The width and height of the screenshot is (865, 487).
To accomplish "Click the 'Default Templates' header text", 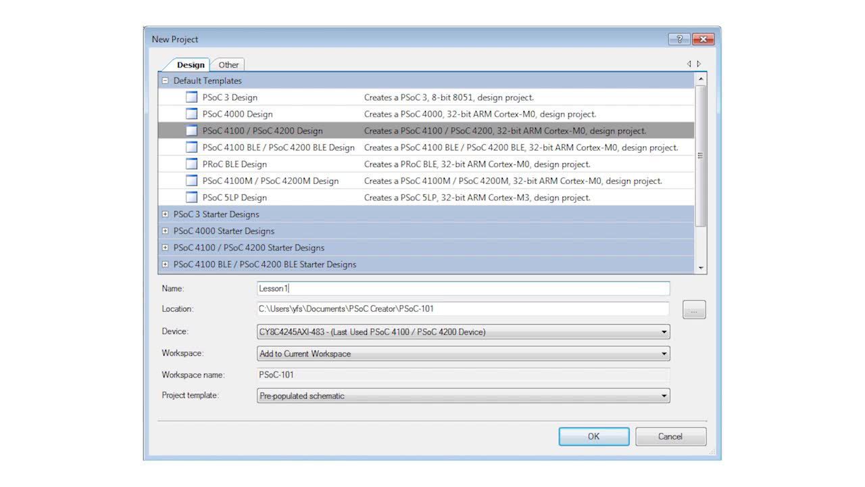I will (x=207, y=80).
